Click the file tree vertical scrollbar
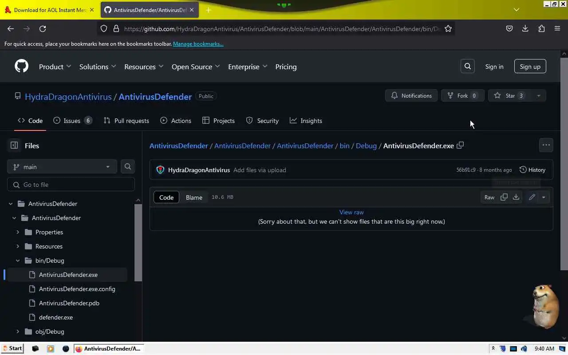Screen dimensions: 568x355 138,242
